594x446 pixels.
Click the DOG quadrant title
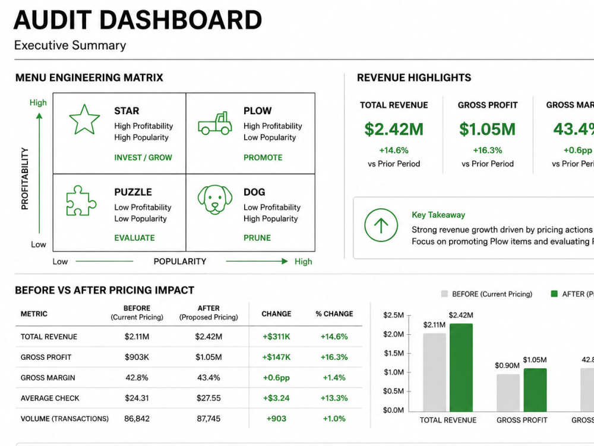[254, 192]
